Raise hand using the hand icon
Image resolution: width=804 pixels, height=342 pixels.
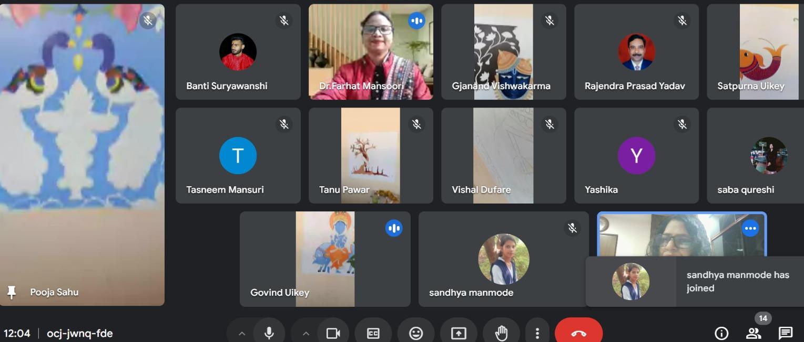tap(501, 333)
